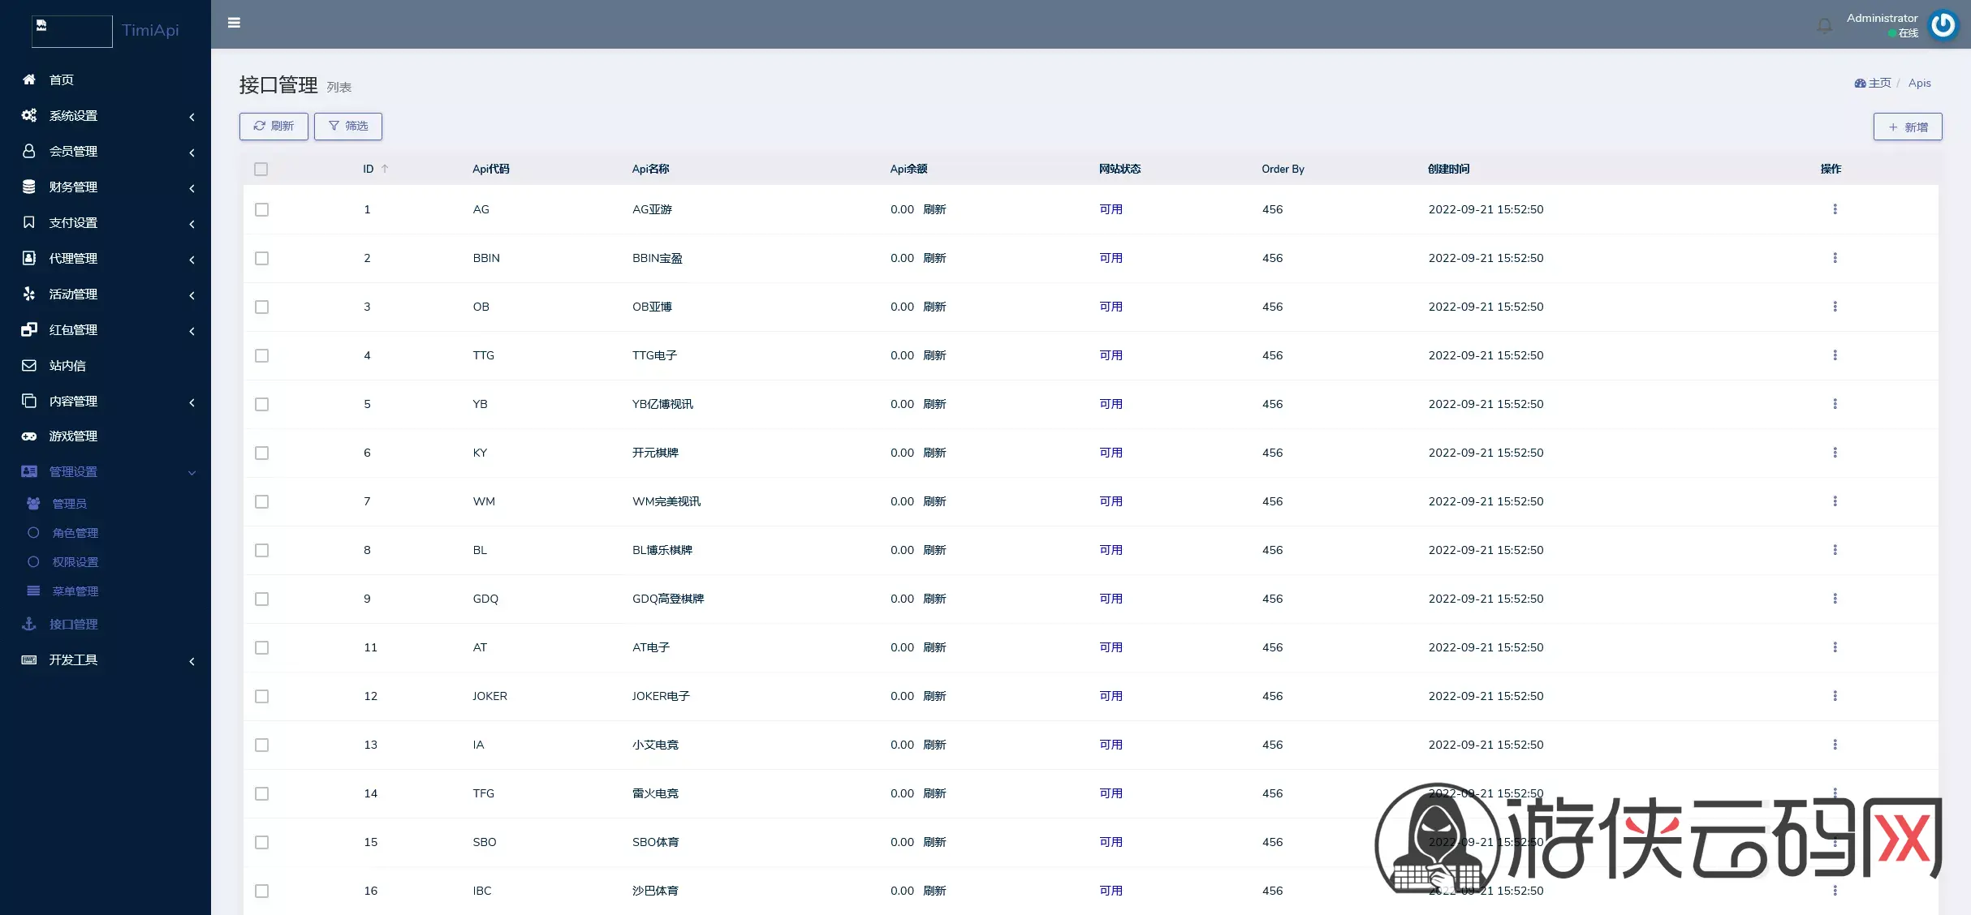
Task: Open row actions menu for OB
Action: click(1835, 307)
